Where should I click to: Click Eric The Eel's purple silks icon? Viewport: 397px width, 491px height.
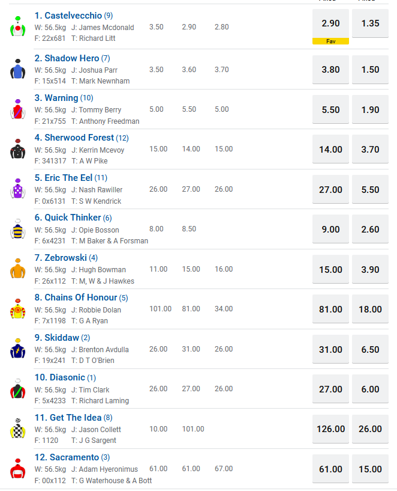(x=17, y=190)
